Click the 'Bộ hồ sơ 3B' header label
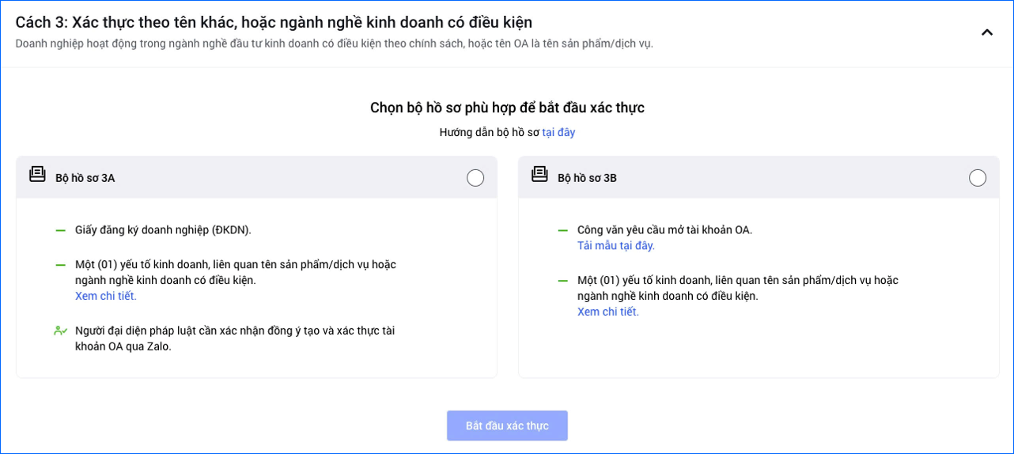The image size is (1014, 454). point(587,178)
